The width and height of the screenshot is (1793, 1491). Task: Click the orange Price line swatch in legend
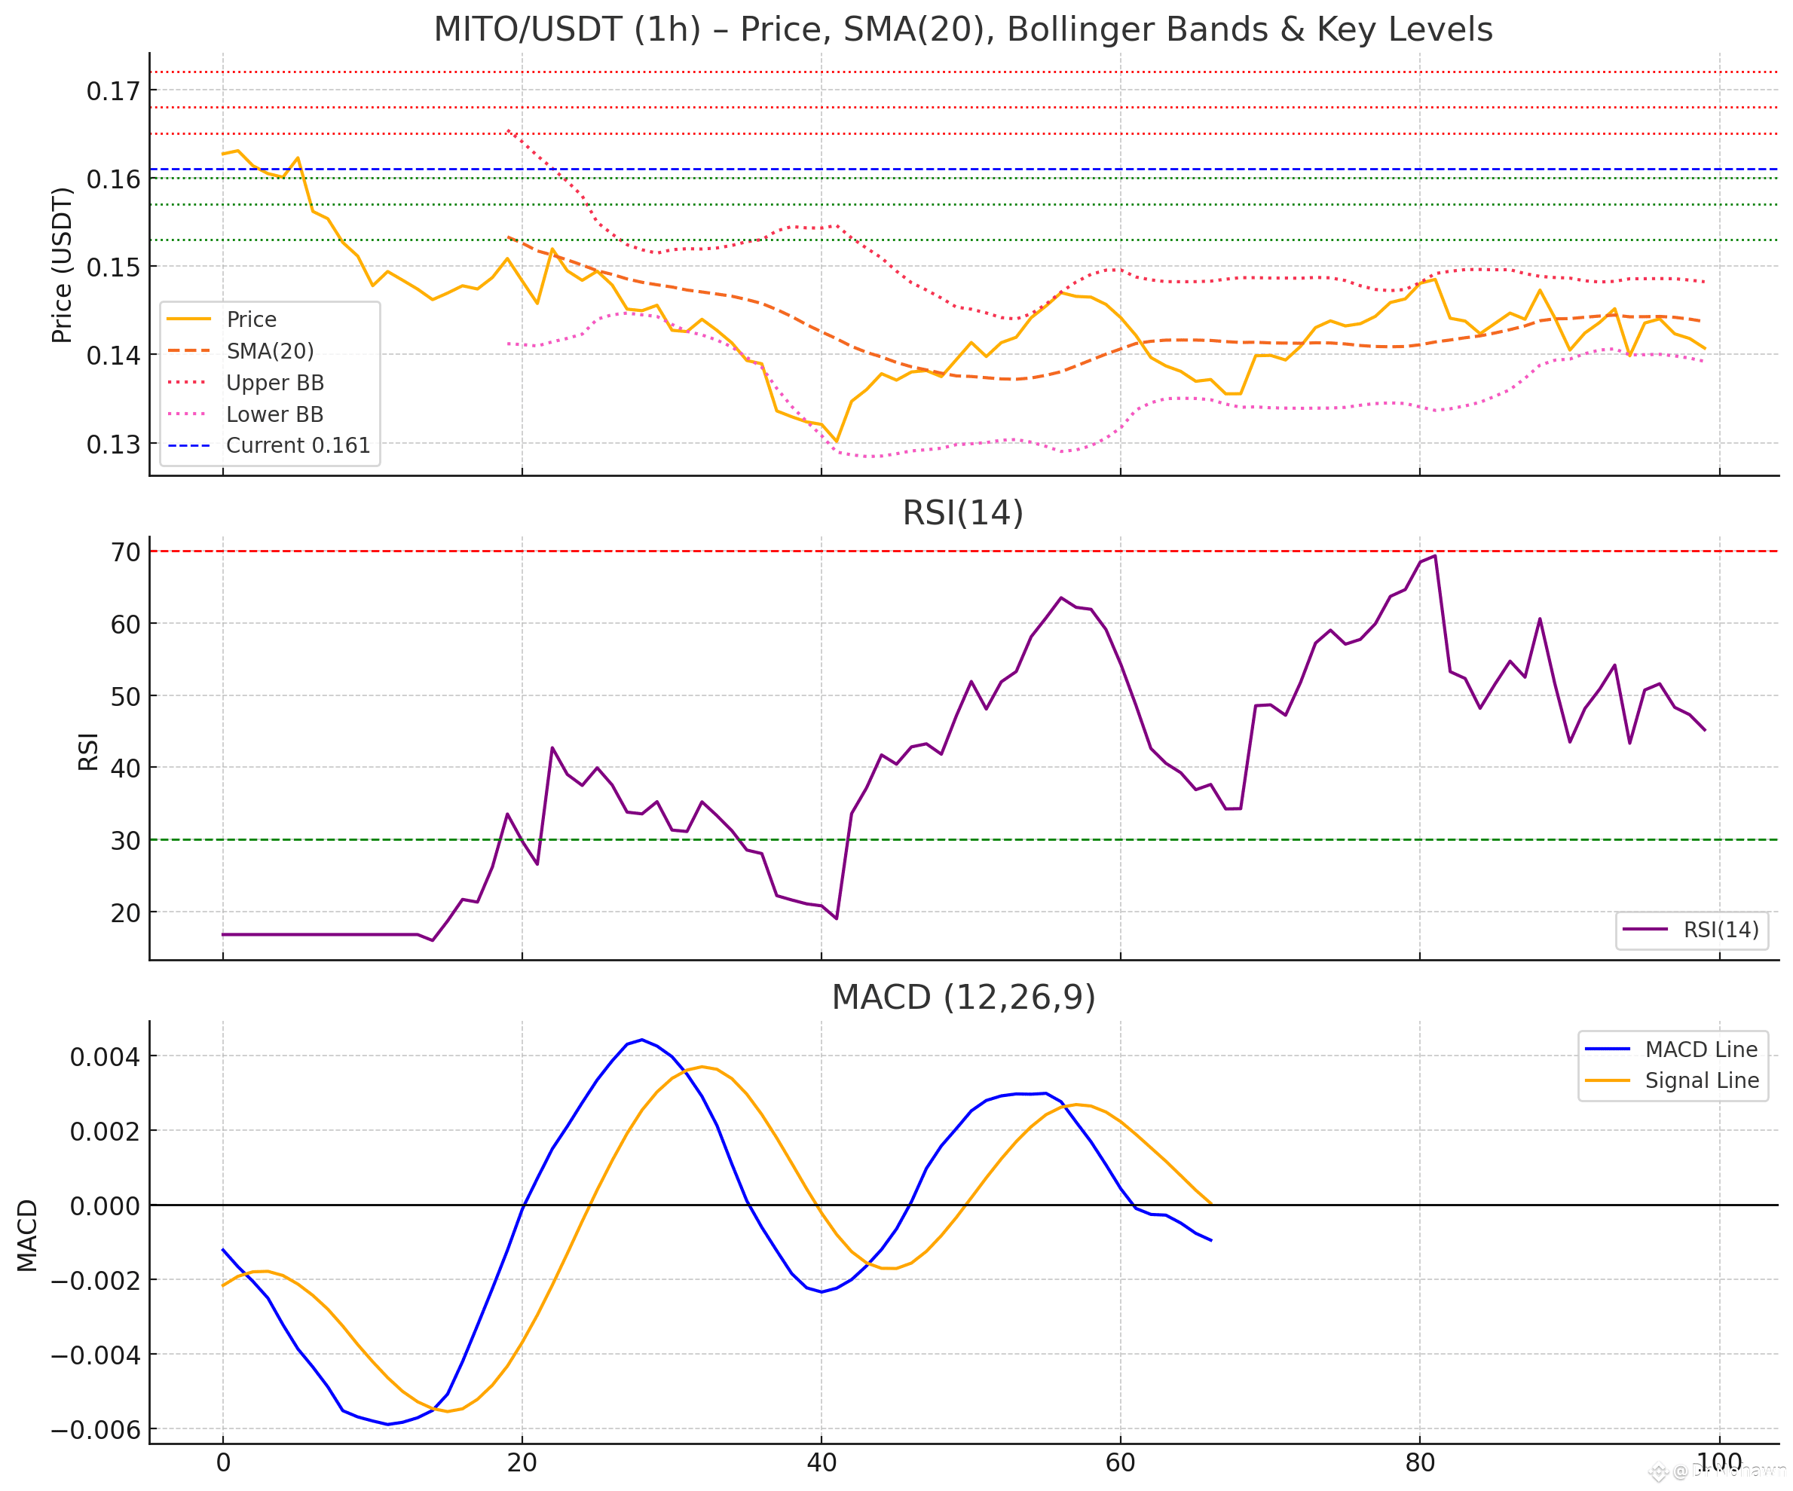(x=188, y=319)
